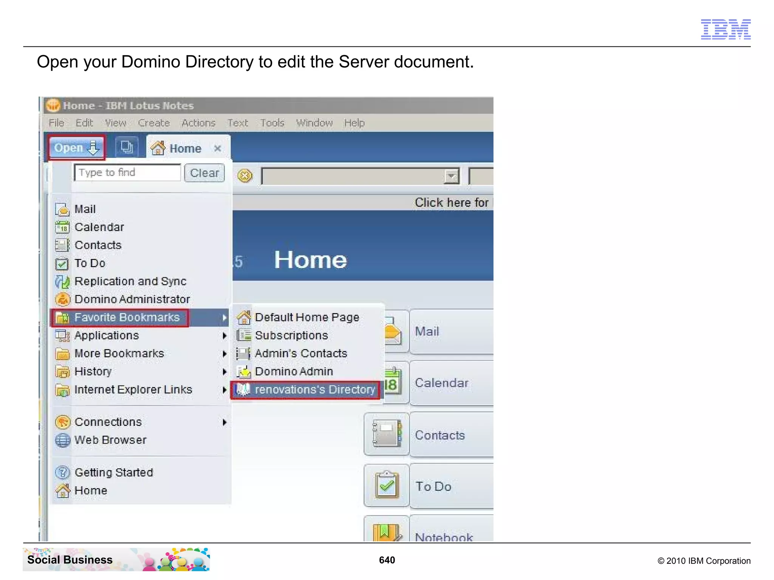
Task: Click the To Do clipboard tile icon
Action: [x=386, y=485]
